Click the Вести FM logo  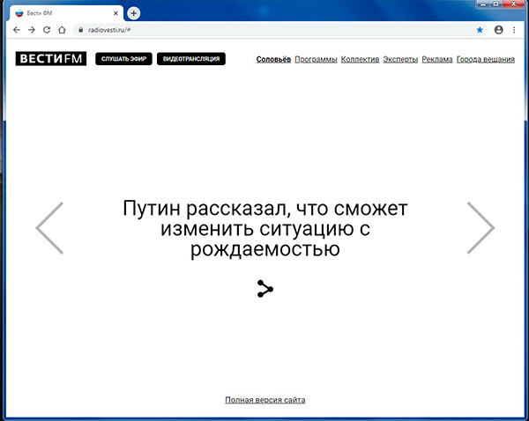[51, 59]
